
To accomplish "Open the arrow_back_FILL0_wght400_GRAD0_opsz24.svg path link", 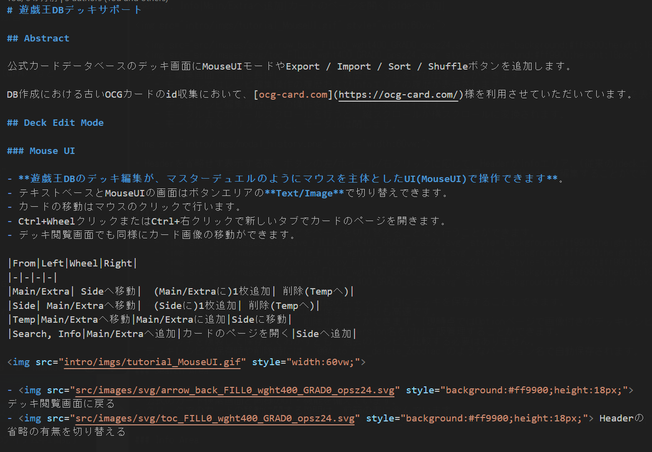I will click(235, 390).
